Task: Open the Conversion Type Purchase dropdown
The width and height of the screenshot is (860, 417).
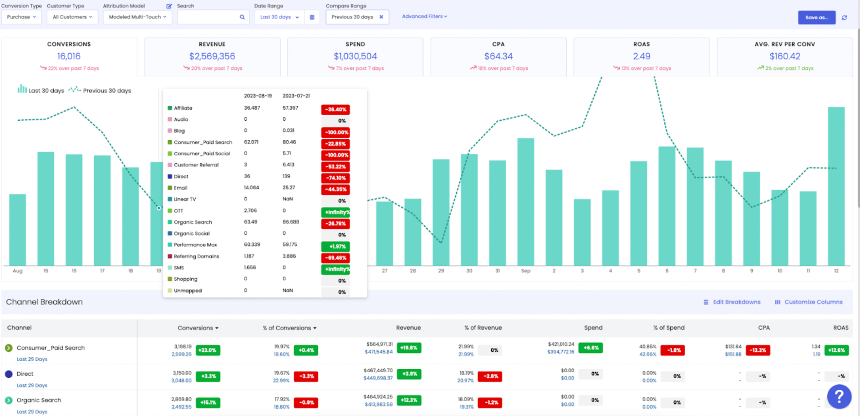Action: 22,17
